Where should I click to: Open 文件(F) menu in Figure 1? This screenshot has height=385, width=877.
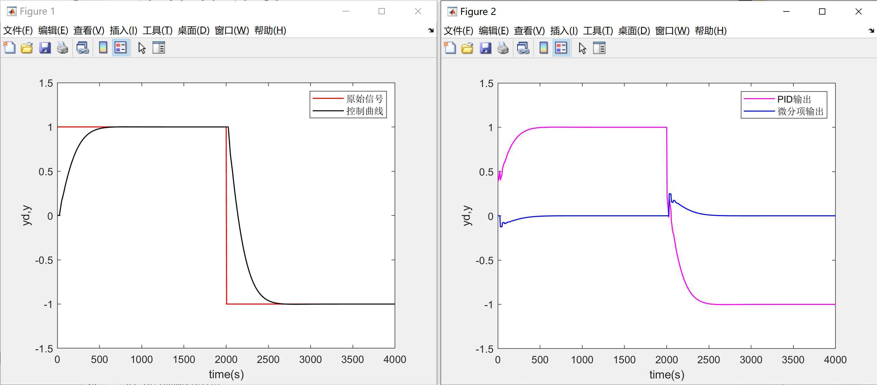18,30
